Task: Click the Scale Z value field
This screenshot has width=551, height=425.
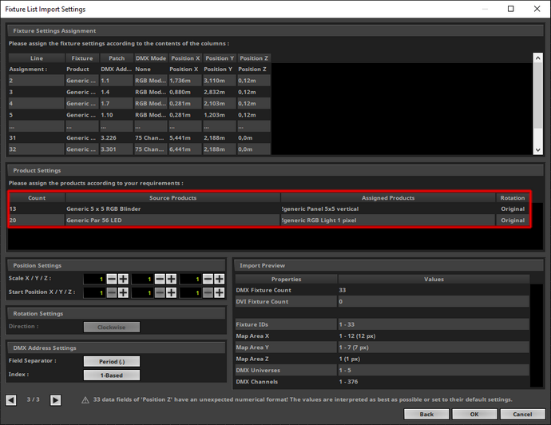Action: click(191, 279)
